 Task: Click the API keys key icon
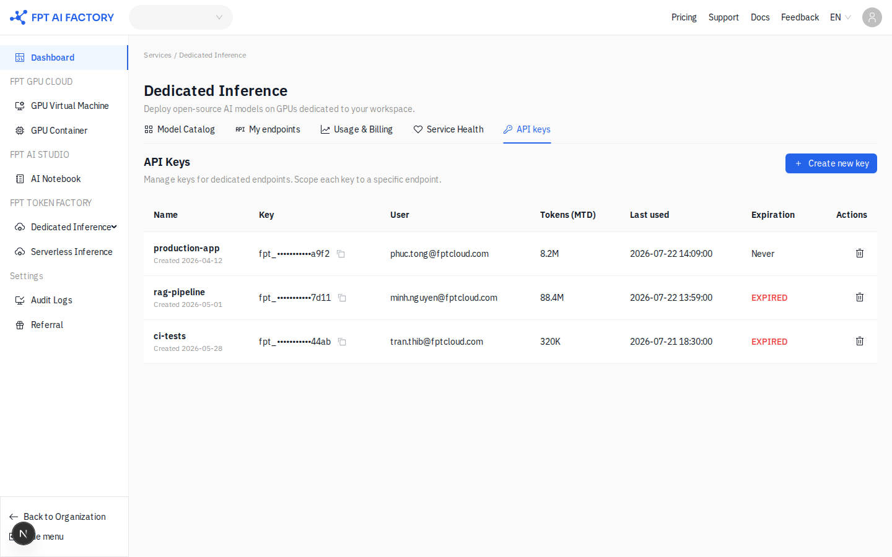508,129
